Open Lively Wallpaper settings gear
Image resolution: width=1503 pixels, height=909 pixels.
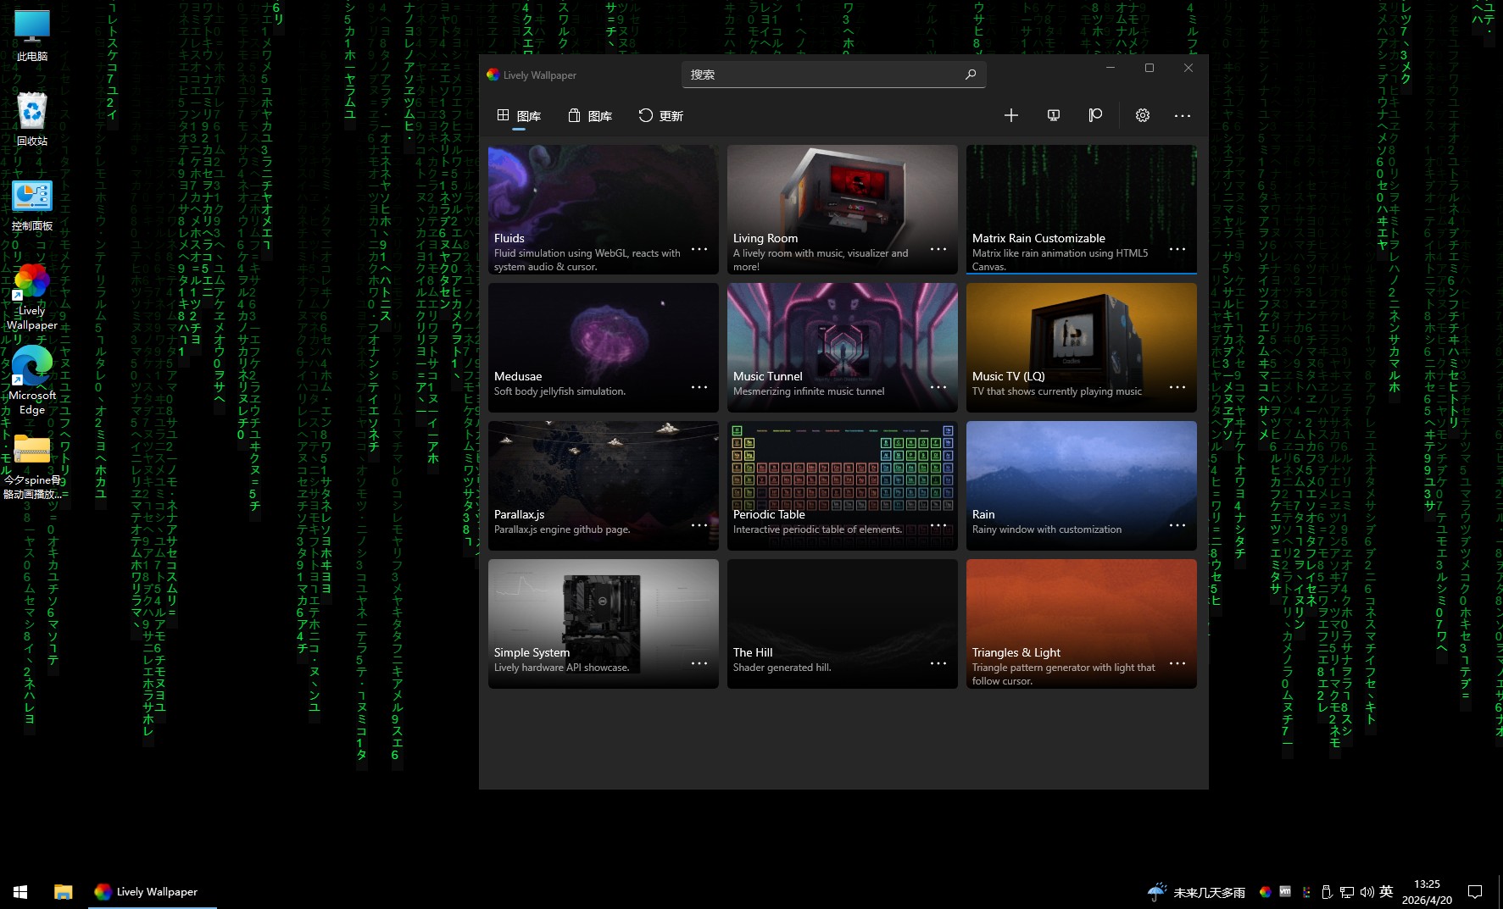pos(1142,115)
